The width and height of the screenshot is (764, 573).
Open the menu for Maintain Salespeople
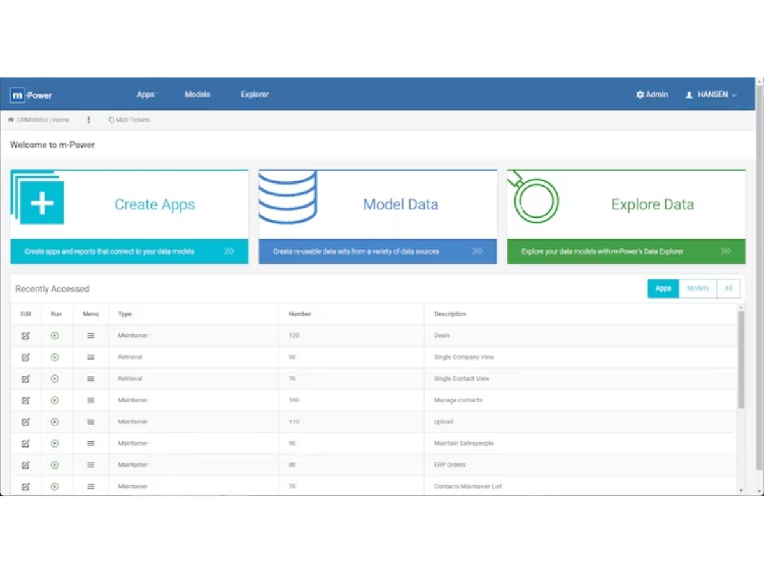[91, 444]
